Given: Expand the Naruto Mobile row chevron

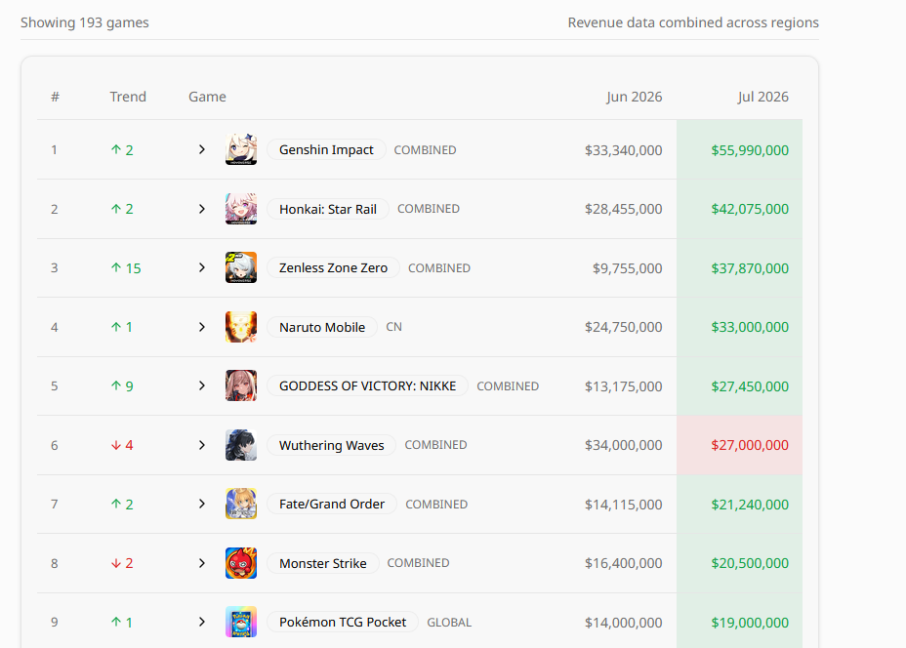Looking at the screenshot, I should tap(202, 327).
